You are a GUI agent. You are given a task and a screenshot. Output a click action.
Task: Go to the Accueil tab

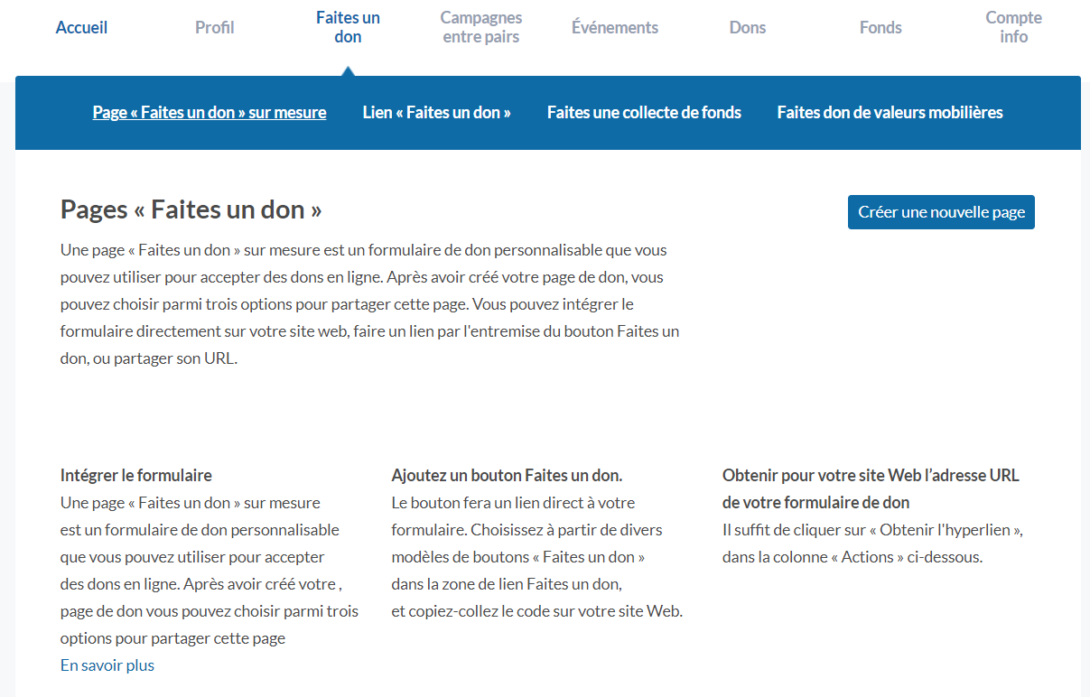tap(81, 28)
